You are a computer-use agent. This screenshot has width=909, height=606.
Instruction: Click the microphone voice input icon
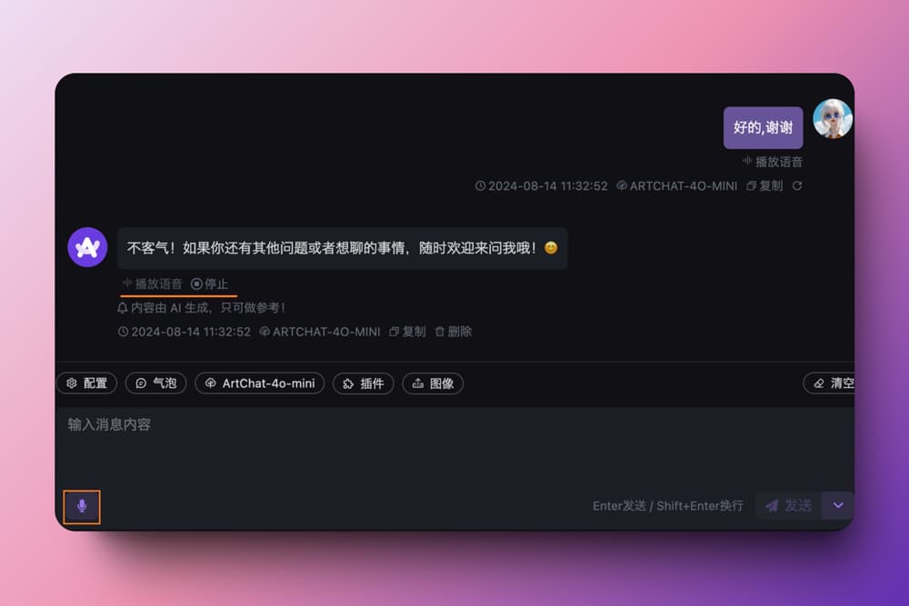point(82,506)
